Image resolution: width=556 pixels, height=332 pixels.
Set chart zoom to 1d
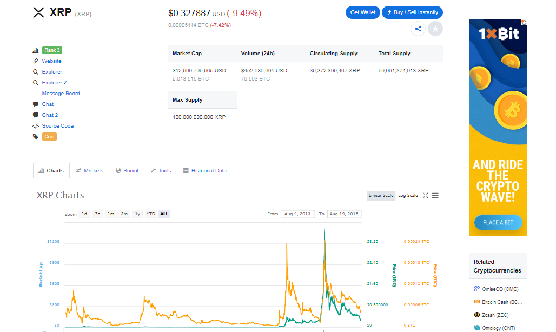84,214
